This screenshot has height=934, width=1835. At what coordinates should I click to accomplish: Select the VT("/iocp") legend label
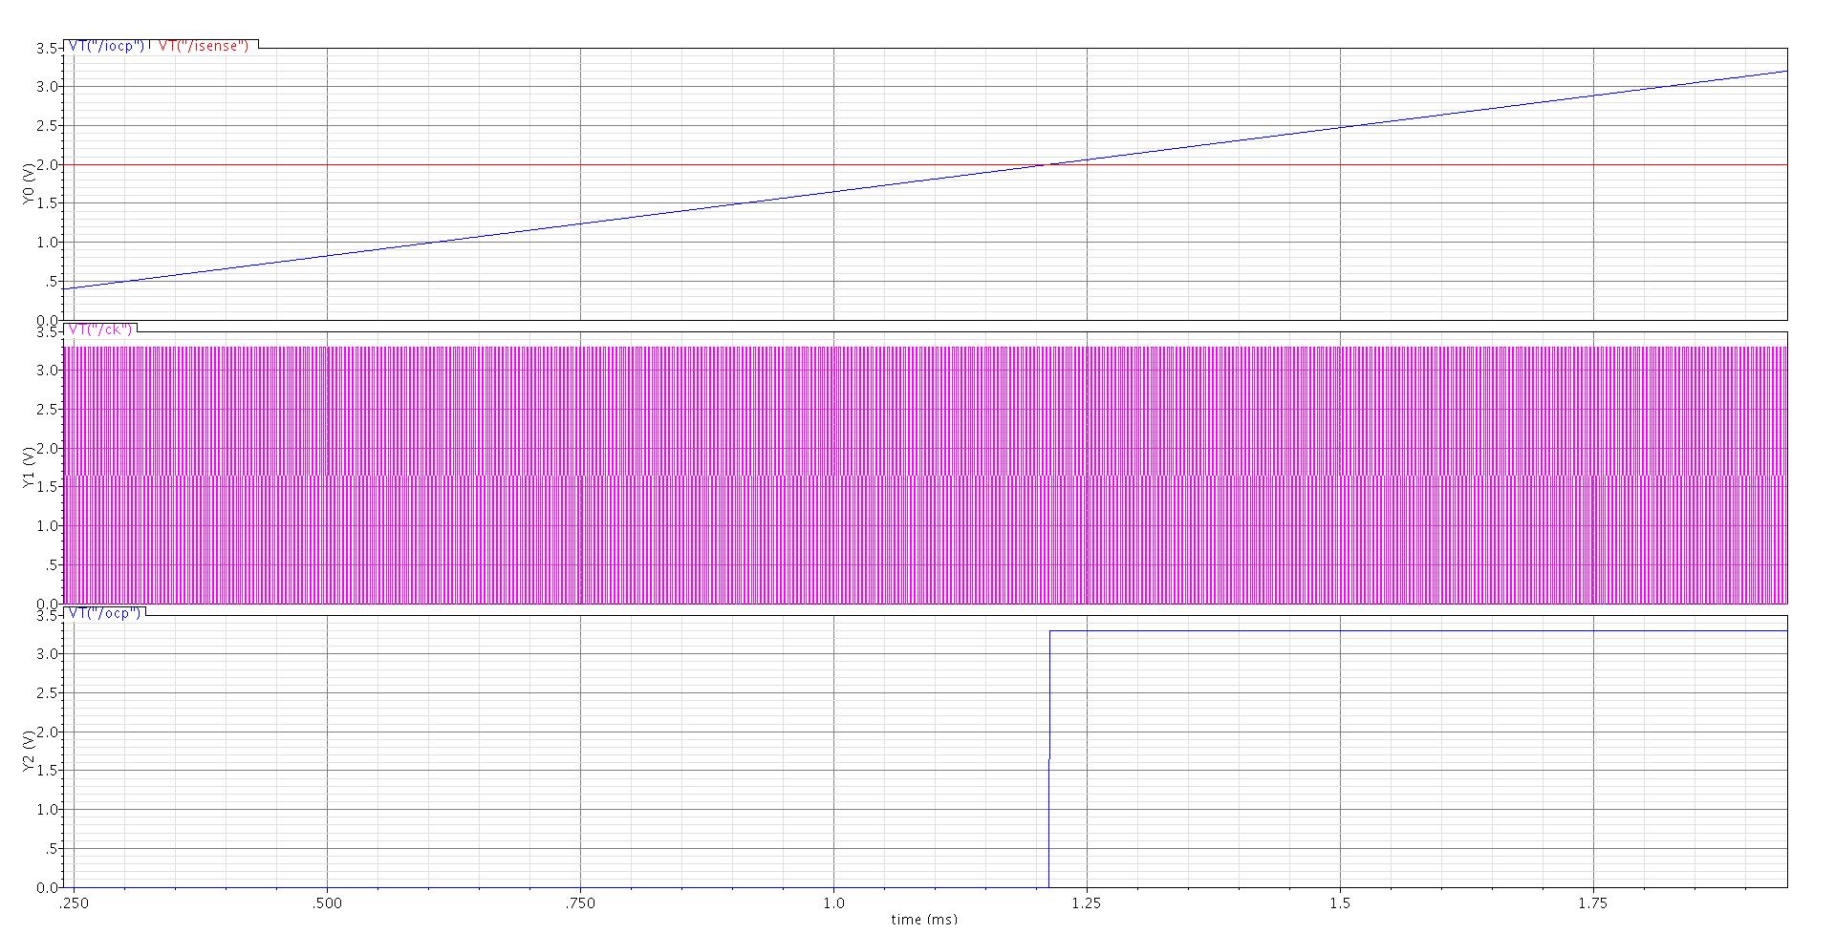point(106,46)
